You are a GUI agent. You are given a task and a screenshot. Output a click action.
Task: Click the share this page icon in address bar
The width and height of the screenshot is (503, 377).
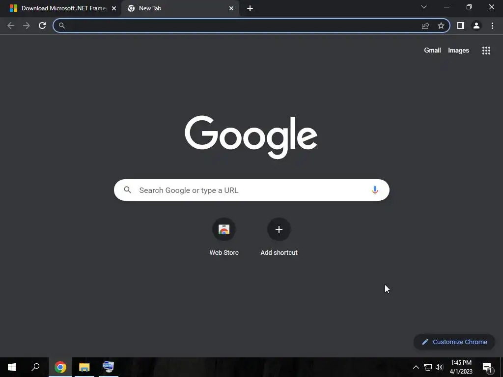[425, 26]
